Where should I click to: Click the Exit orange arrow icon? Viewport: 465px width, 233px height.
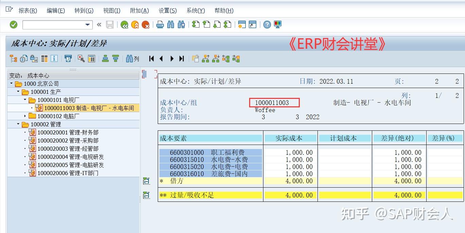pos(135,24)
